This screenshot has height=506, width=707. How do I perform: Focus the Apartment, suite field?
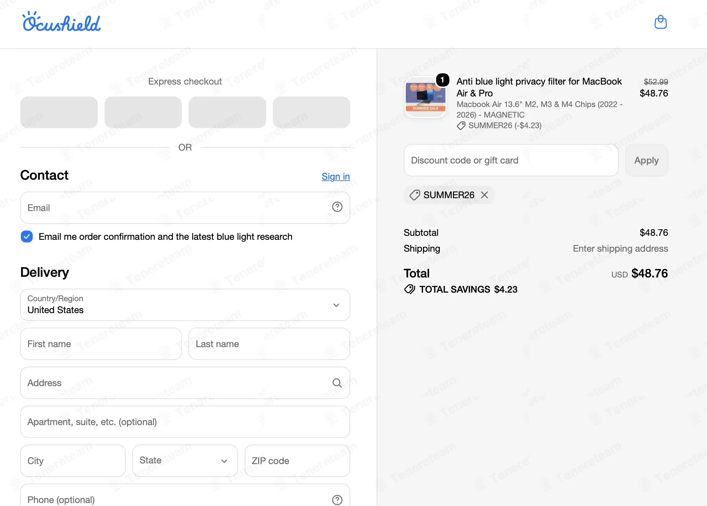point(185,422)
